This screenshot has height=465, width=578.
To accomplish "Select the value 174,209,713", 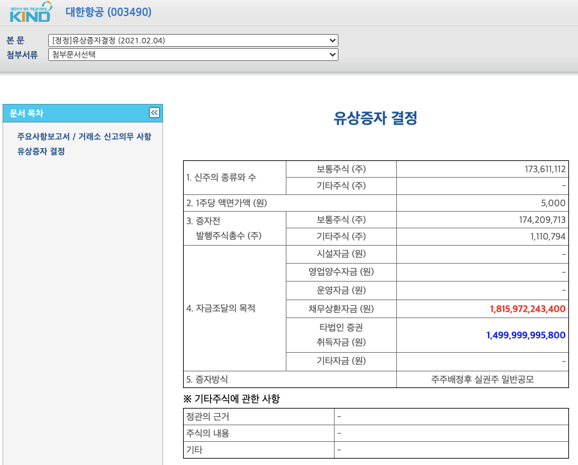I will pos(542,220).
